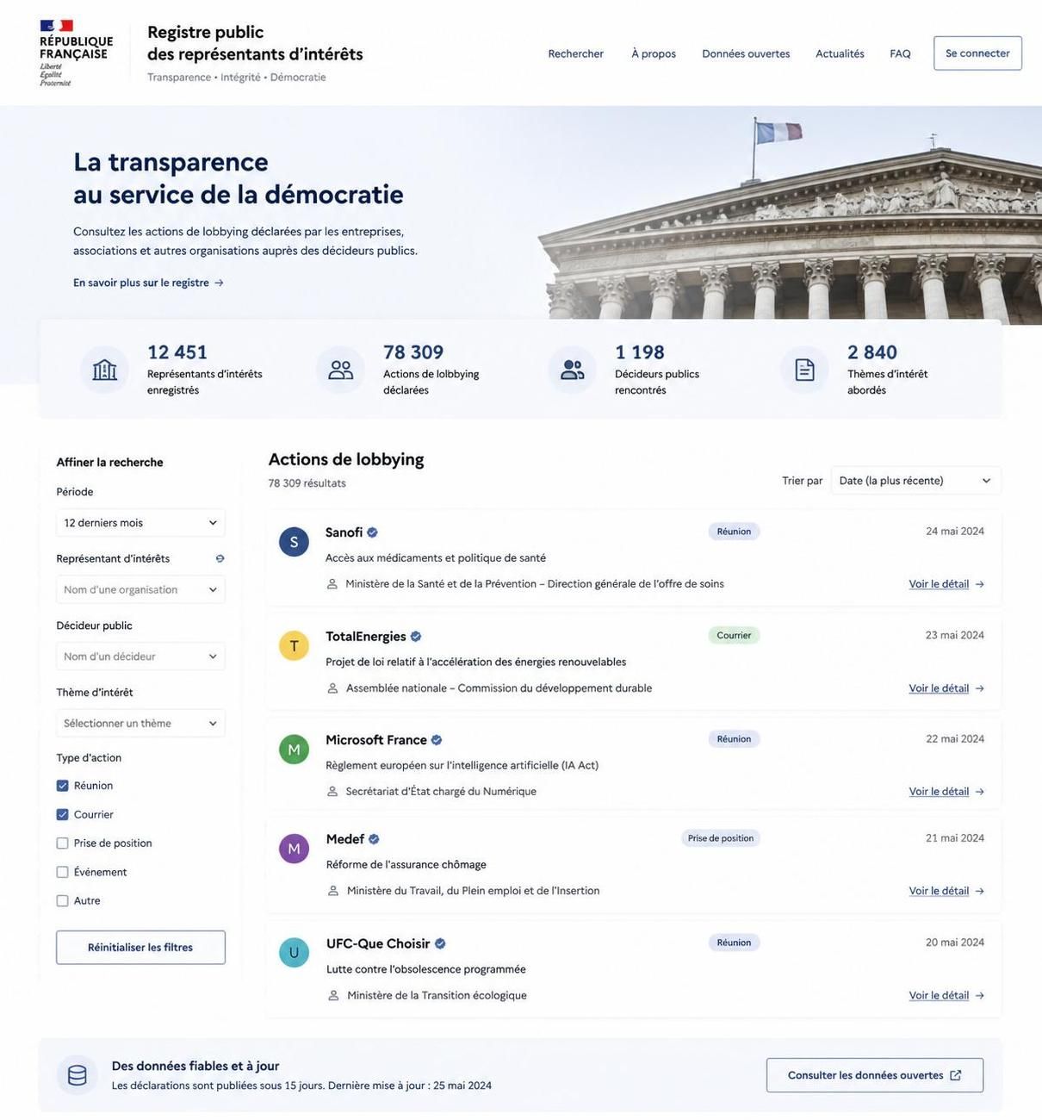Click the text 'Réforme de l'assurance chômage'
Image resolution: width=1042 pixels, height=1120 pixels.
(406, 865)
